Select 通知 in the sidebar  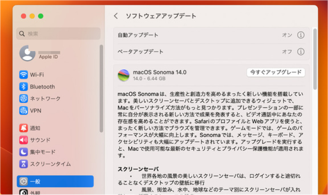coord(35,128)
